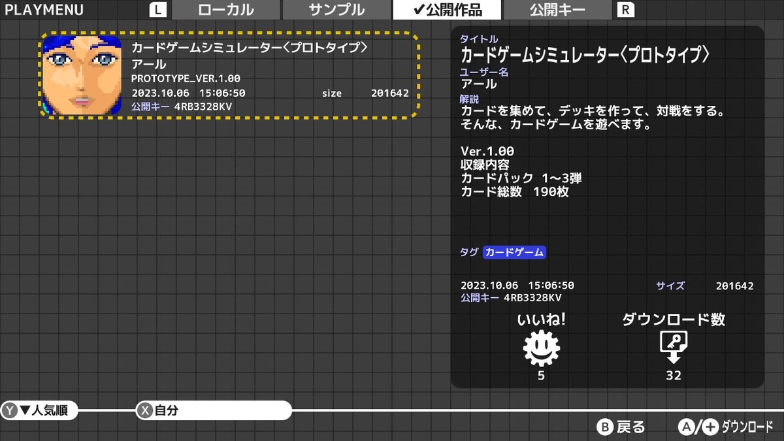The image size is (784, 441).
Task: Filter by 自分 works
Action: pos(213,410)
